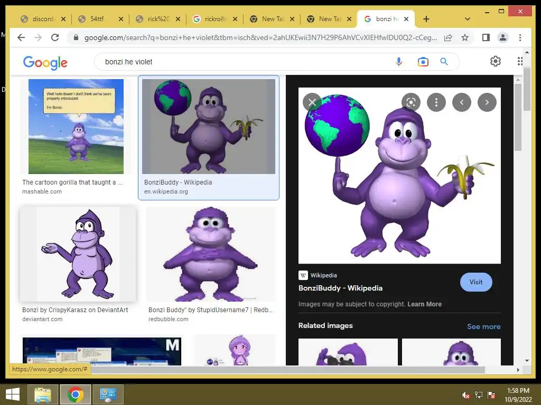Image resolution: width=541 pixels, height=405 pixels.
Task: Open the large BonziBuddy preview image
Action: click(x=399, y=176)
